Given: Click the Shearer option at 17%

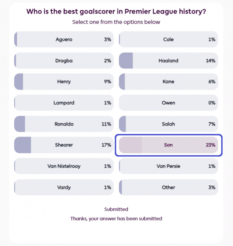Looking at the screenshot, I should pyautogui.click(x=64, y=145).
